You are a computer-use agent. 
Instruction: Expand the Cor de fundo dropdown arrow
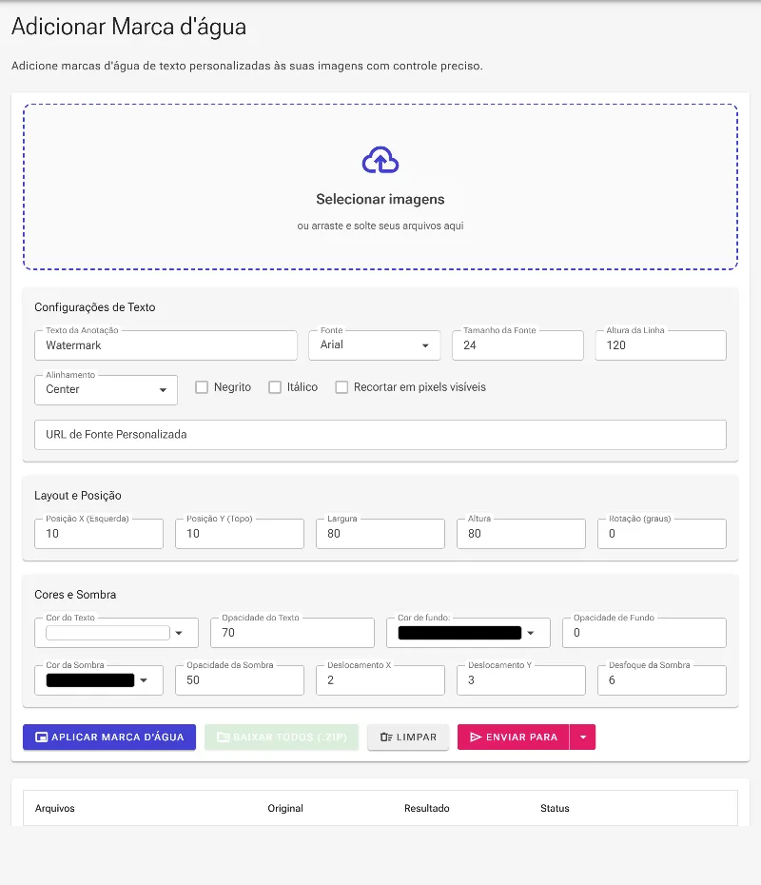[530, 633]
